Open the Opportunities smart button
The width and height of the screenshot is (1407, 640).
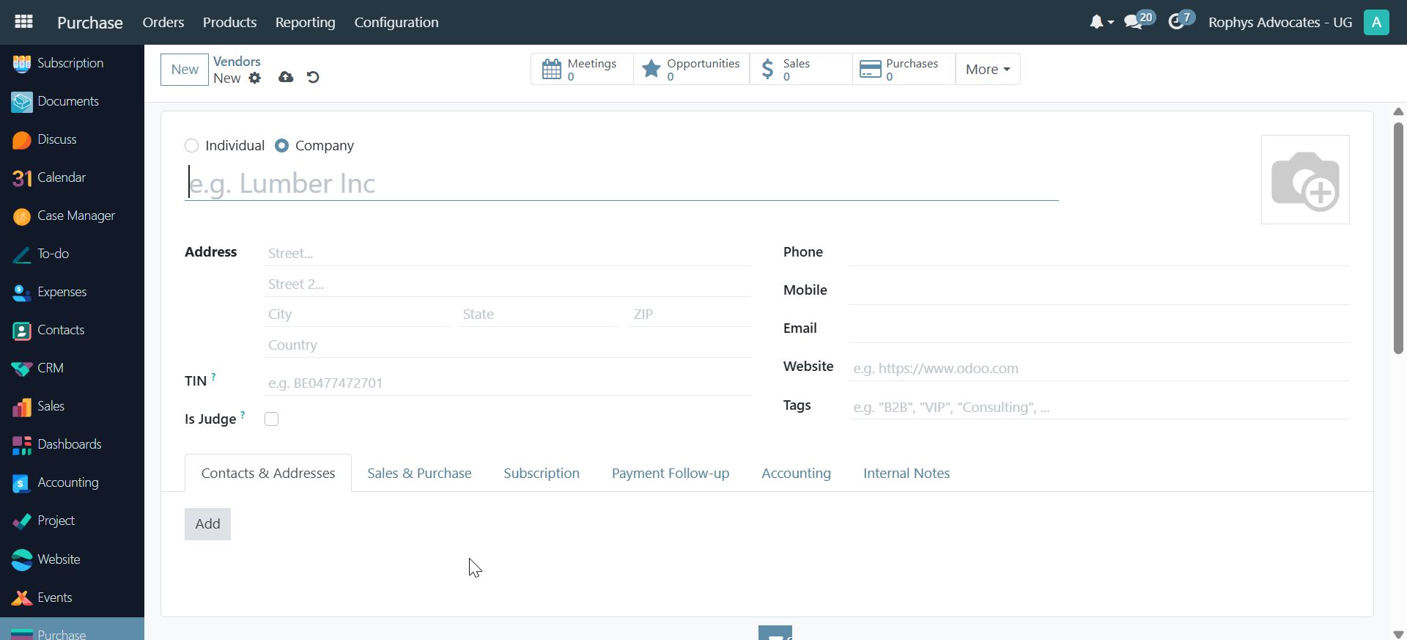coord(692,69)
